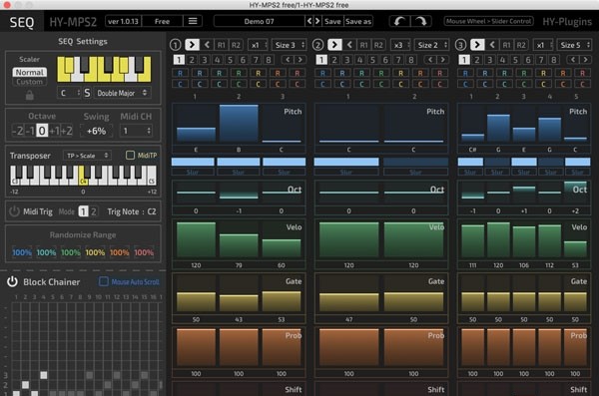Click the Scaler lock icon
Screen dimensions: 599x396
coord(29,96)
